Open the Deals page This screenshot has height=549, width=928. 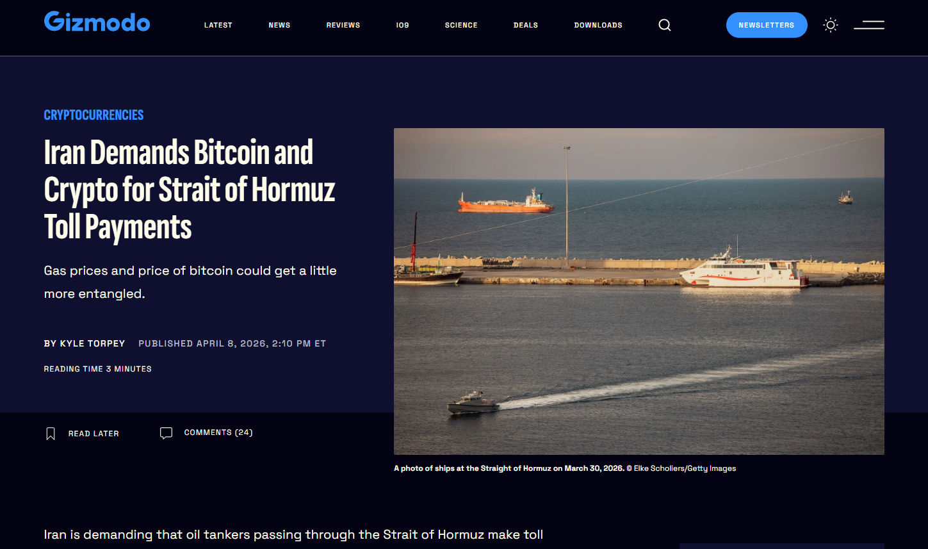click(x=526, y=25)
